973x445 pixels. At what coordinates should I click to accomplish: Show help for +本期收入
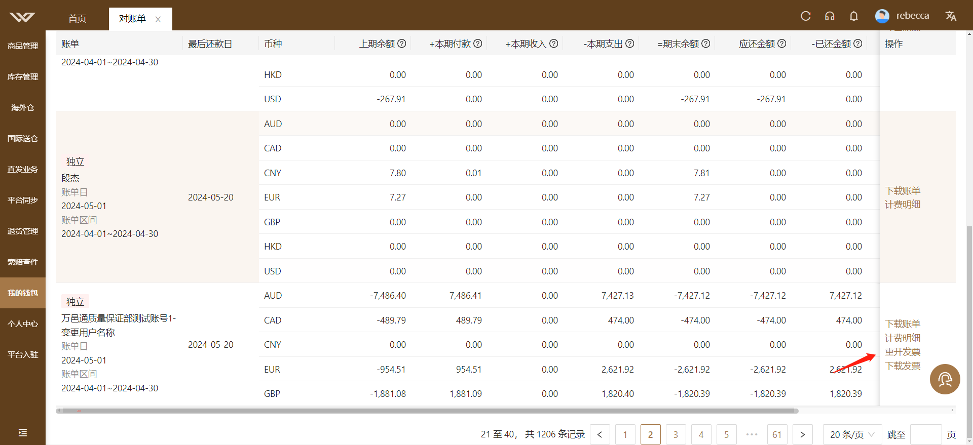[554, 44]
